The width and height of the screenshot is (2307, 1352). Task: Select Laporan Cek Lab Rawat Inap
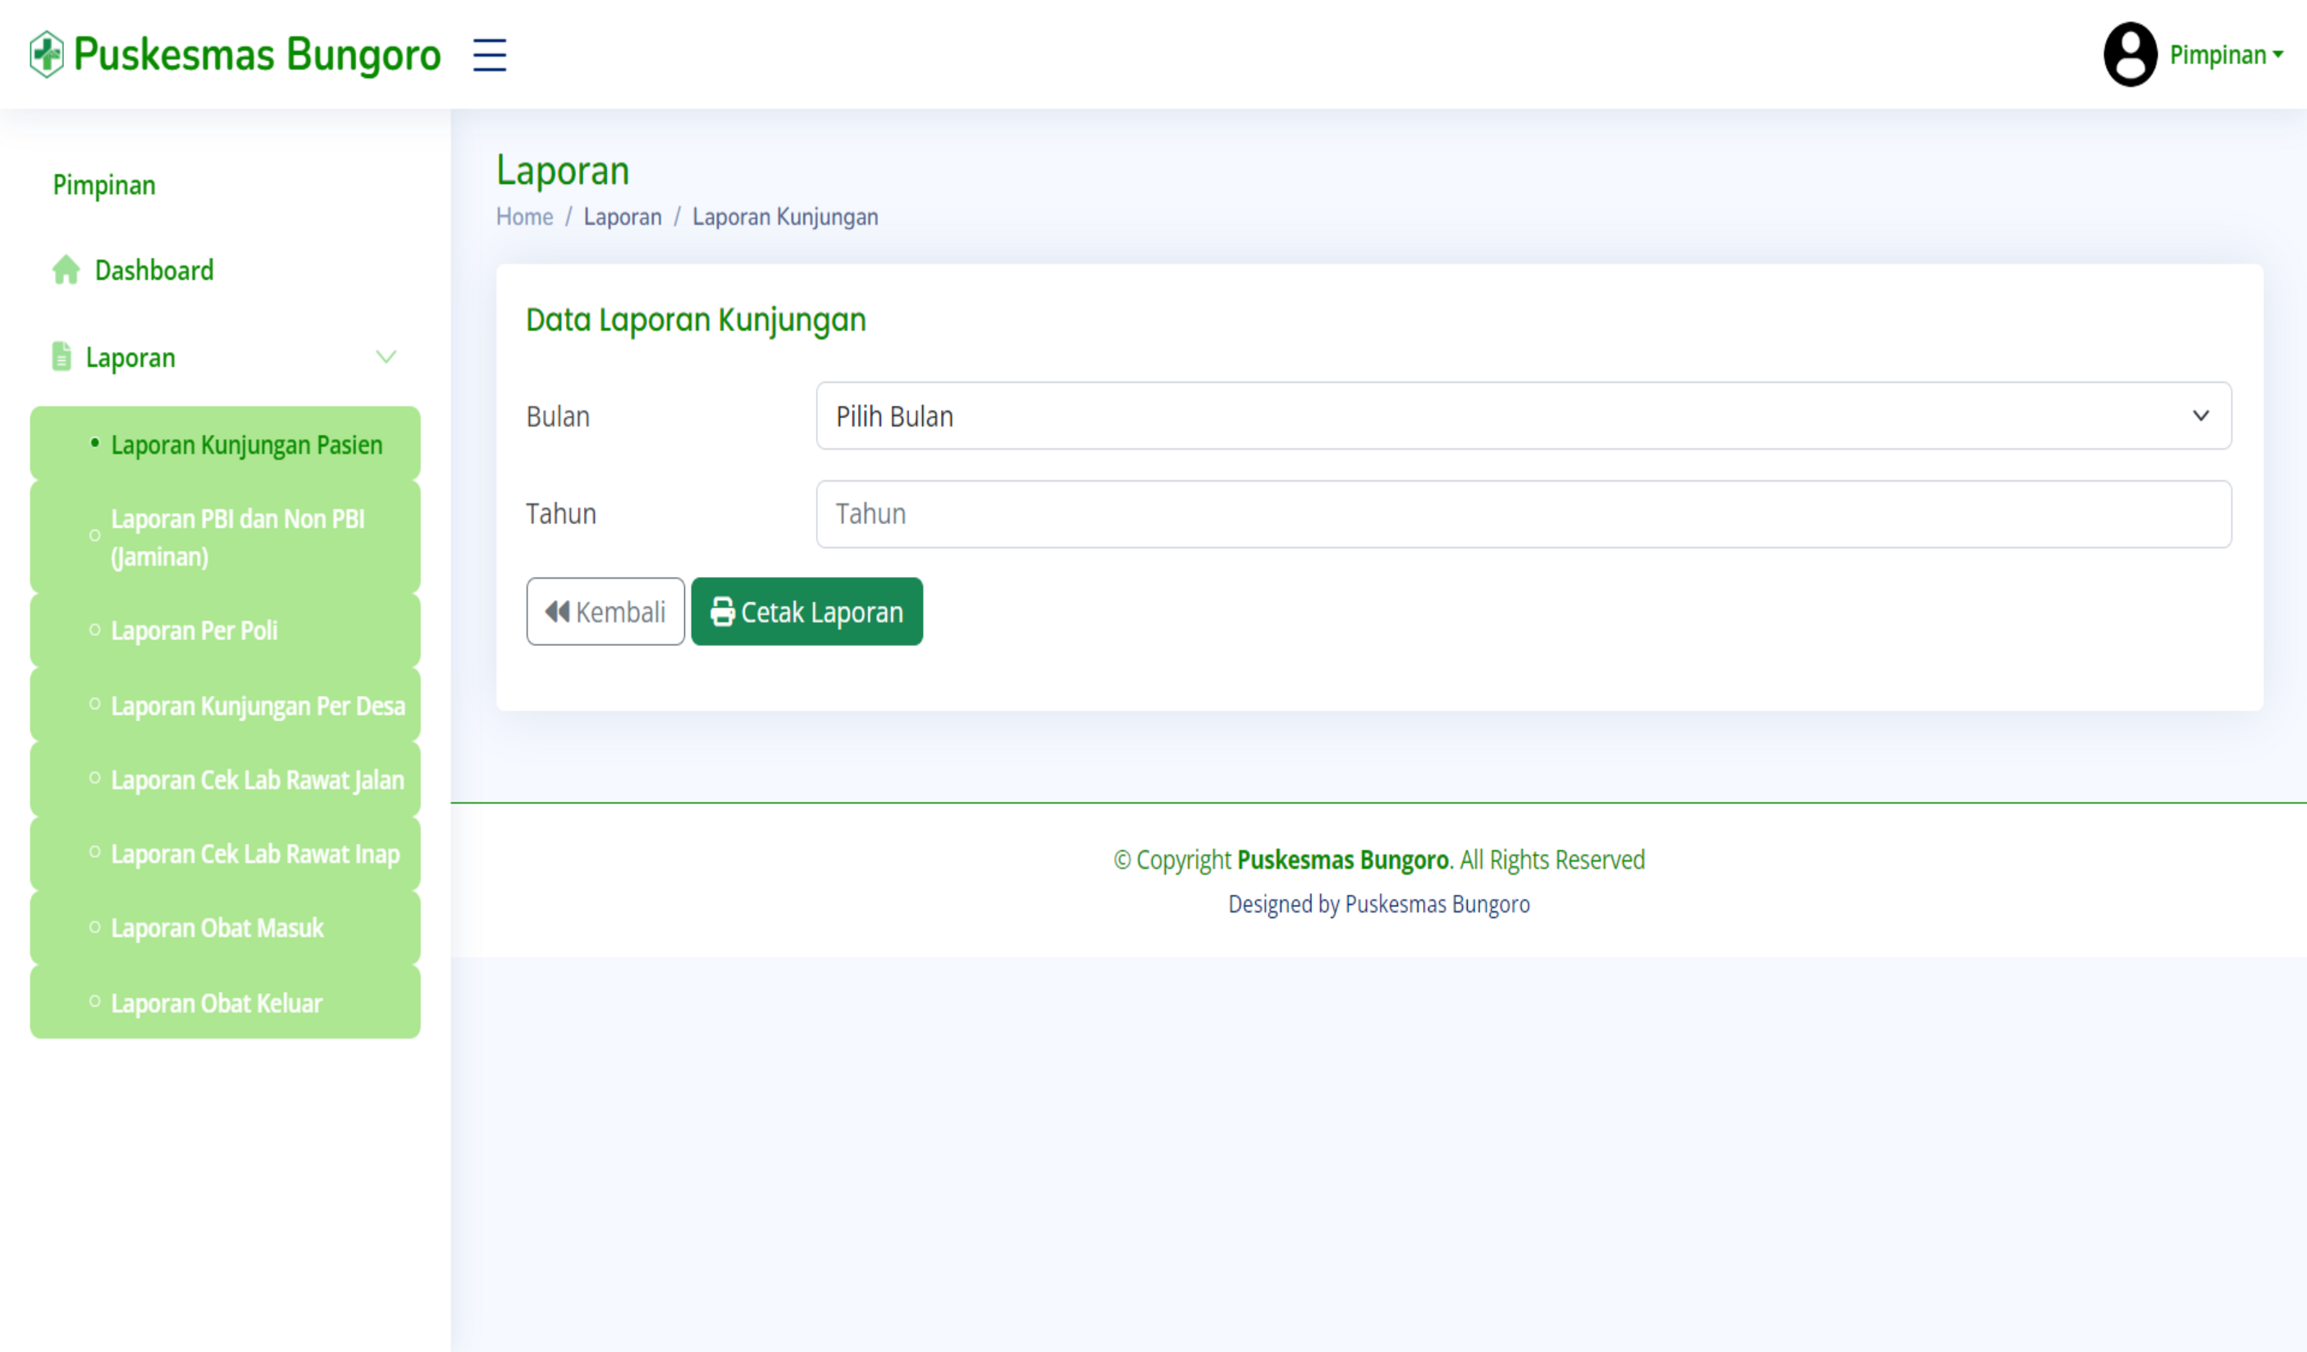[x=254, y=854]
